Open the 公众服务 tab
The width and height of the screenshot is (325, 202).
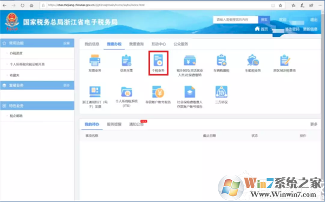click(x=181, y=44)
